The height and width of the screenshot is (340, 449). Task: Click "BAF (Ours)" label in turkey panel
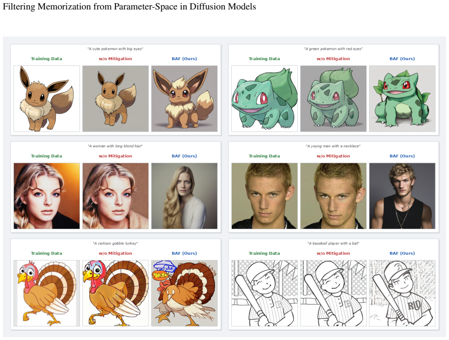pyautogui.click(x=185, y=253)
